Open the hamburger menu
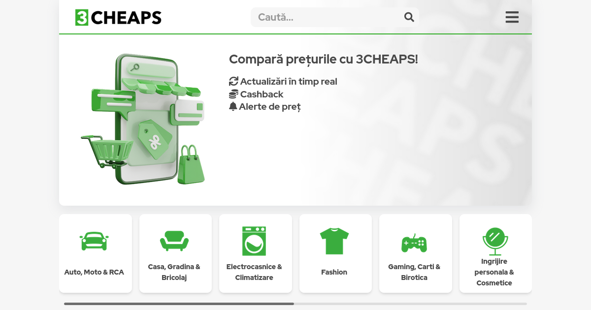Image resolution: width=591 pixels, height=310 pixels. [512, 17]
